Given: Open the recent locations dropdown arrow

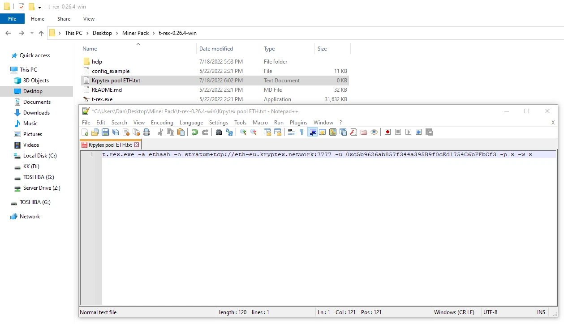Looking at the screenshot, I should point(32,33).
